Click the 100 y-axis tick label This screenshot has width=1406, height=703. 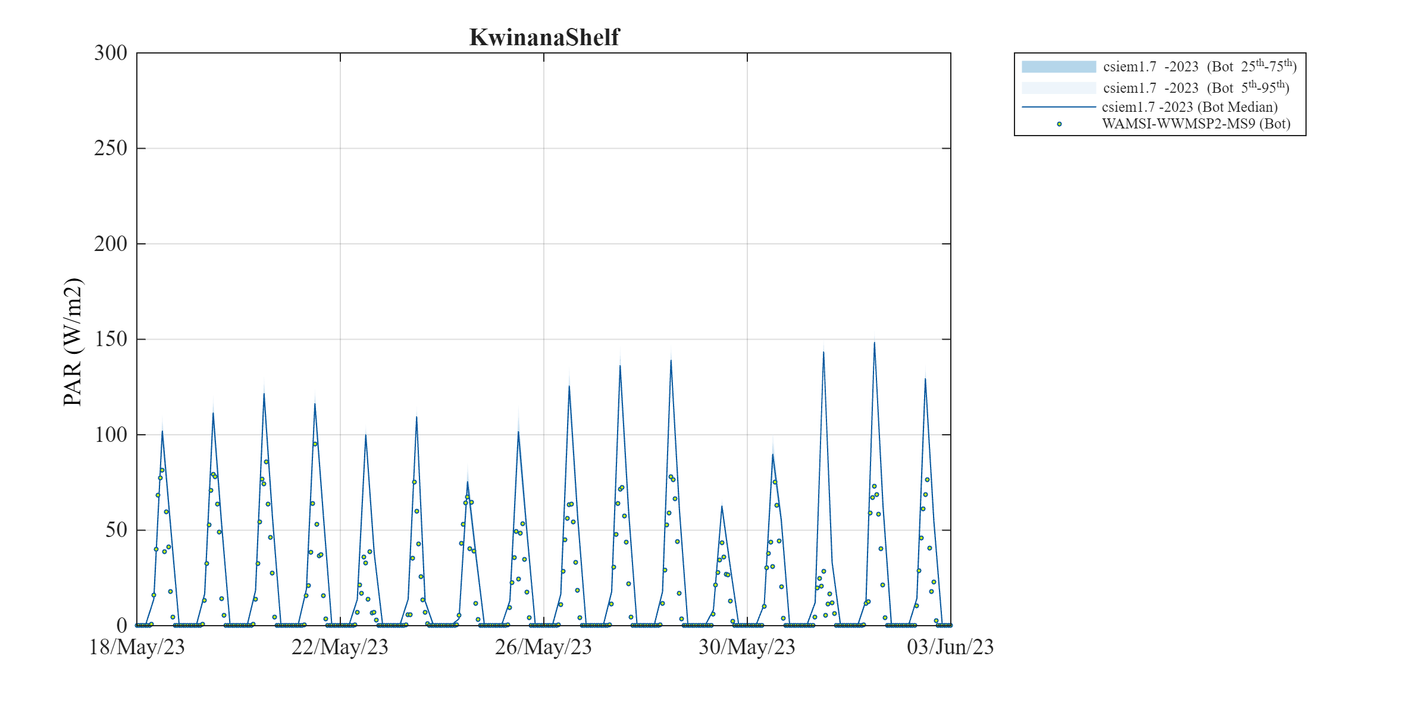click(x=111, y=435)
